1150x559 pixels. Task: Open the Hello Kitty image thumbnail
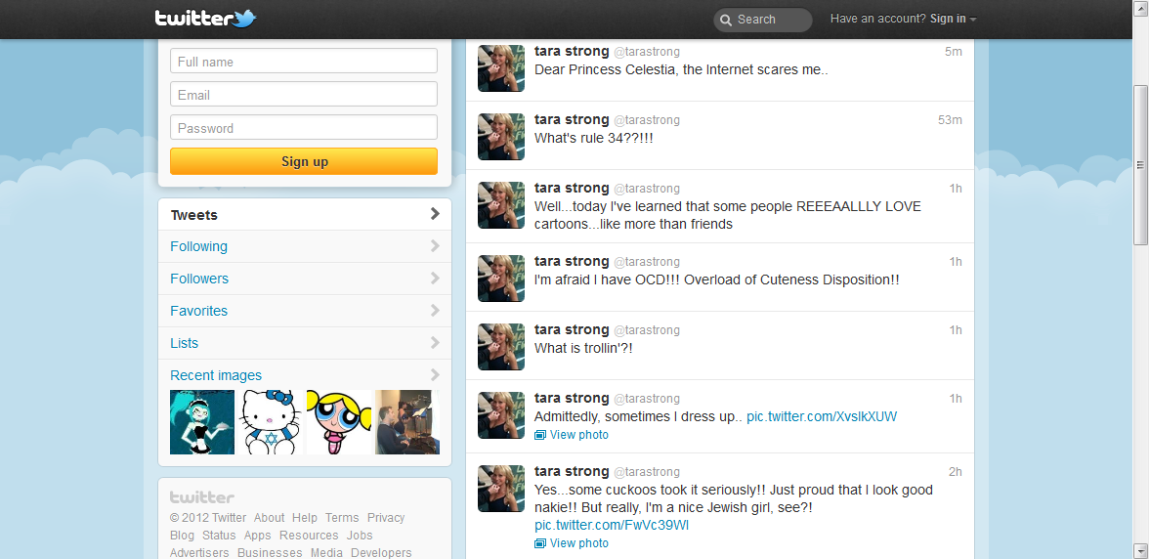pos(271,422)
